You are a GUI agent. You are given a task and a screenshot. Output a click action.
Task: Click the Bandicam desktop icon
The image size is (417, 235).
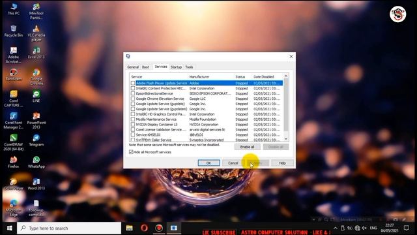(14, 74)
